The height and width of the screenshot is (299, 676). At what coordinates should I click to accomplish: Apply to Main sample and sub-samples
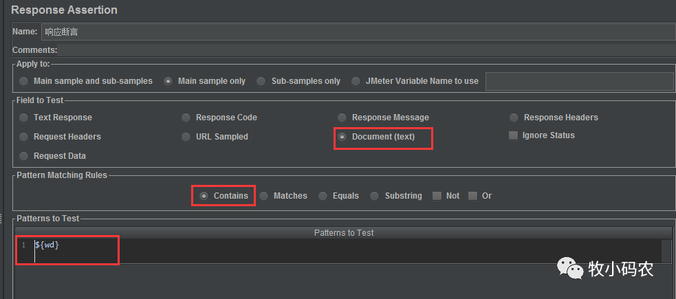coord(25,81)
